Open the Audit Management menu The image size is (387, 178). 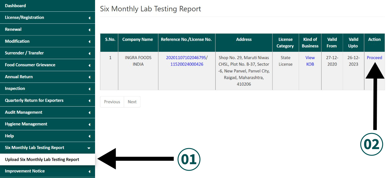(48, 112)
